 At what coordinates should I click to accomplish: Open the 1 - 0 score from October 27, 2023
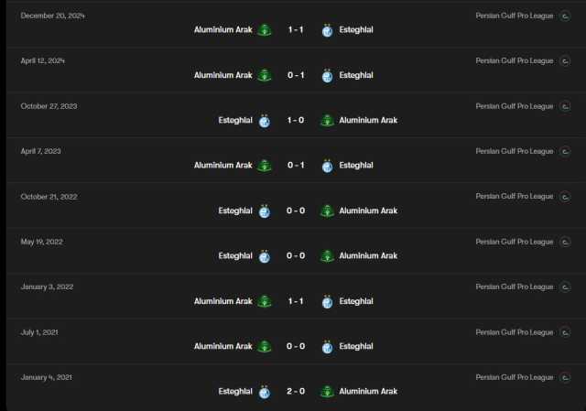point(296,120)
